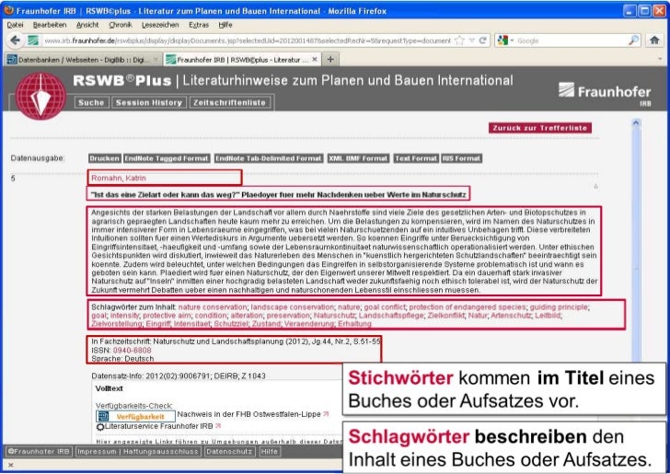Close the Fraunhofer IRB tab
This screenshot has width=670, height=474.
pyautogui.click(x=315, y=60)
